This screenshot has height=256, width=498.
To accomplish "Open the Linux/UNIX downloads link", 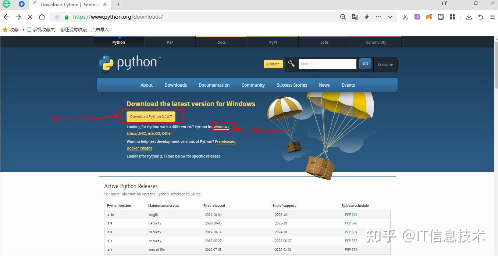I will click(136, 133).
